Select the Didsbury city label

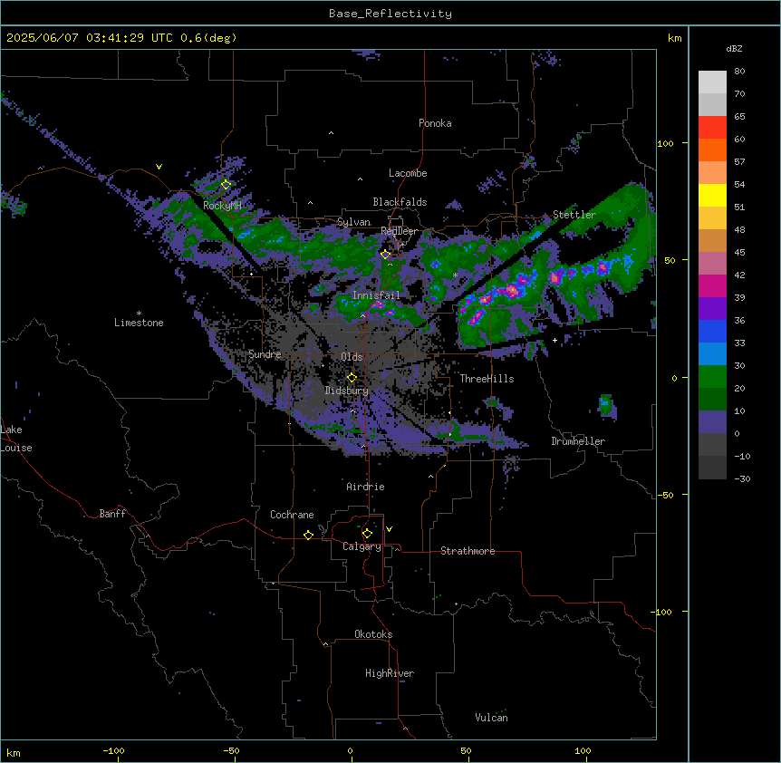(x=347, y=391)
